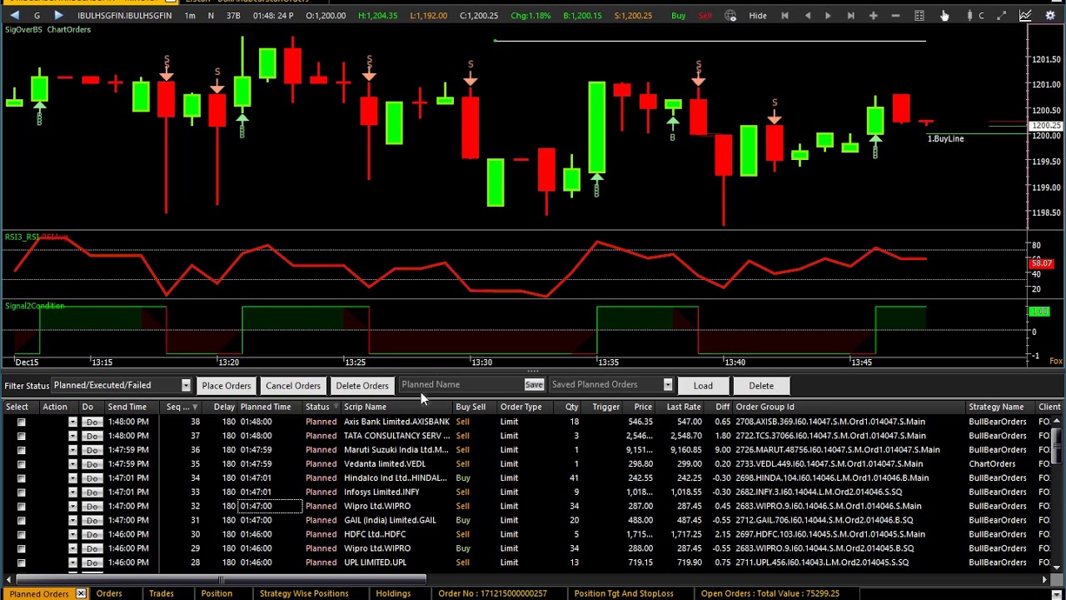The width and height of the screenshot is (1066, 600).
Task: Open Position Tgt And StopLoss tab
Action: pyautogui.click(x=624, y=593)
